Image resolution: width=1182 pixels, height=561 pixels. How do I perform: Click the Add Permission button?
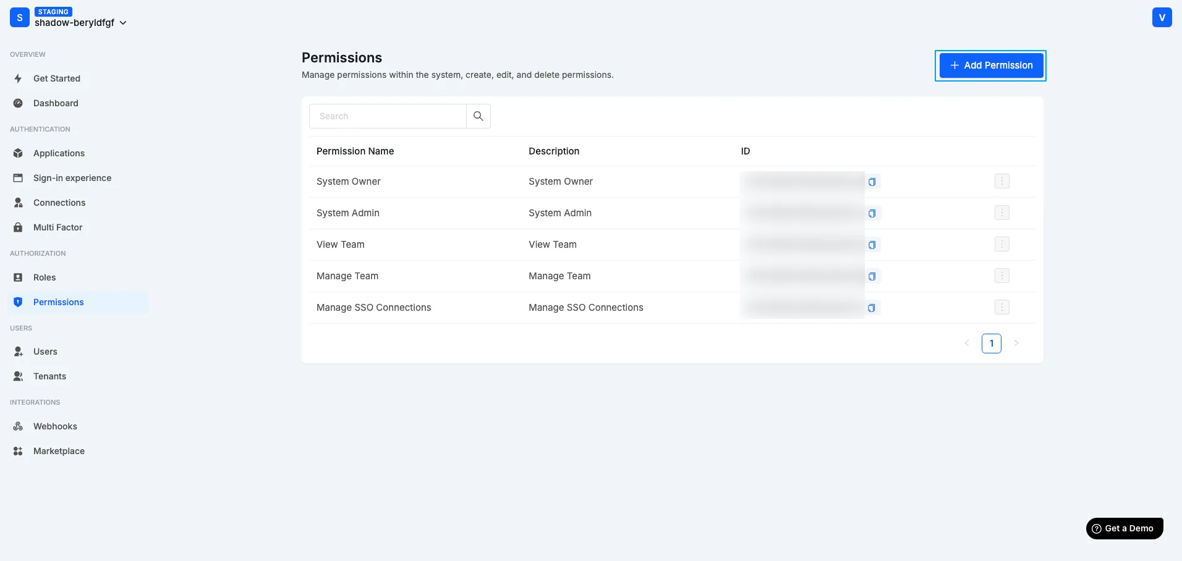990,65
